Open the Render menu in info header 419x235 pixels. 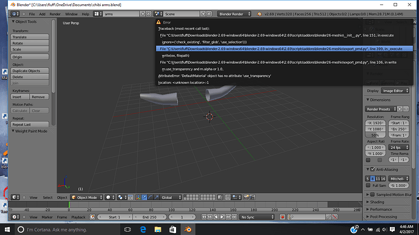point(55,14)
